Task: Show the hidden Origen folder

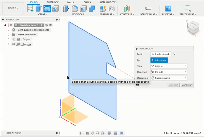Action: click(13, 39)
